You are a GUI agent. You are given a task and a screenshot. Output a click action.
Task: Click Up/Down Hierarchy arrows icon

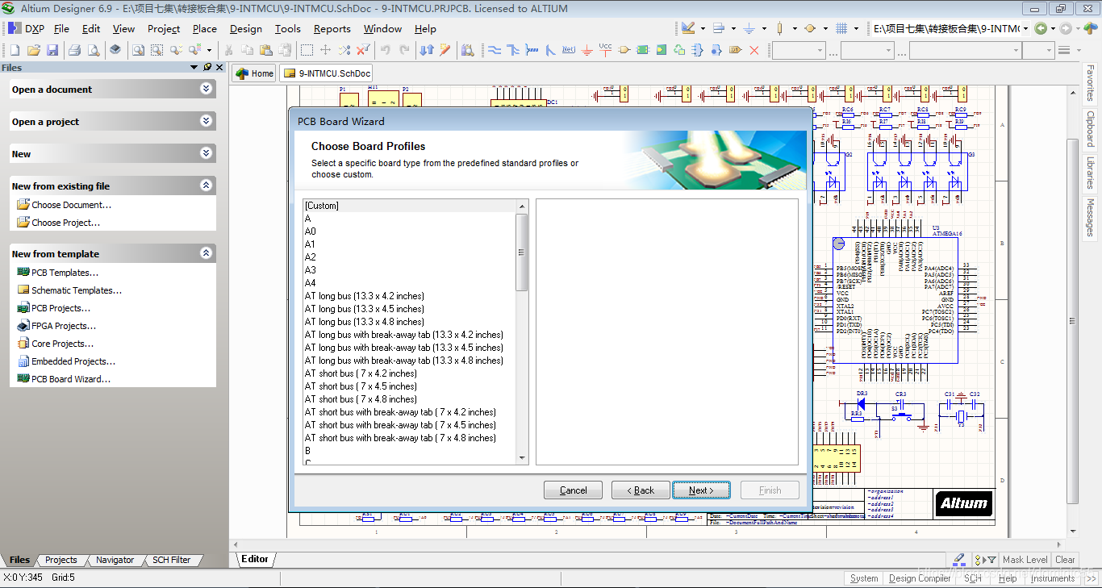pyautogui.click(x=428, y=50)
